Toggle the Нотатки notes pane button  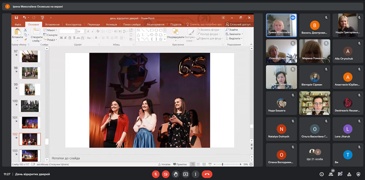pyautogui.click(x=164, y=164)
